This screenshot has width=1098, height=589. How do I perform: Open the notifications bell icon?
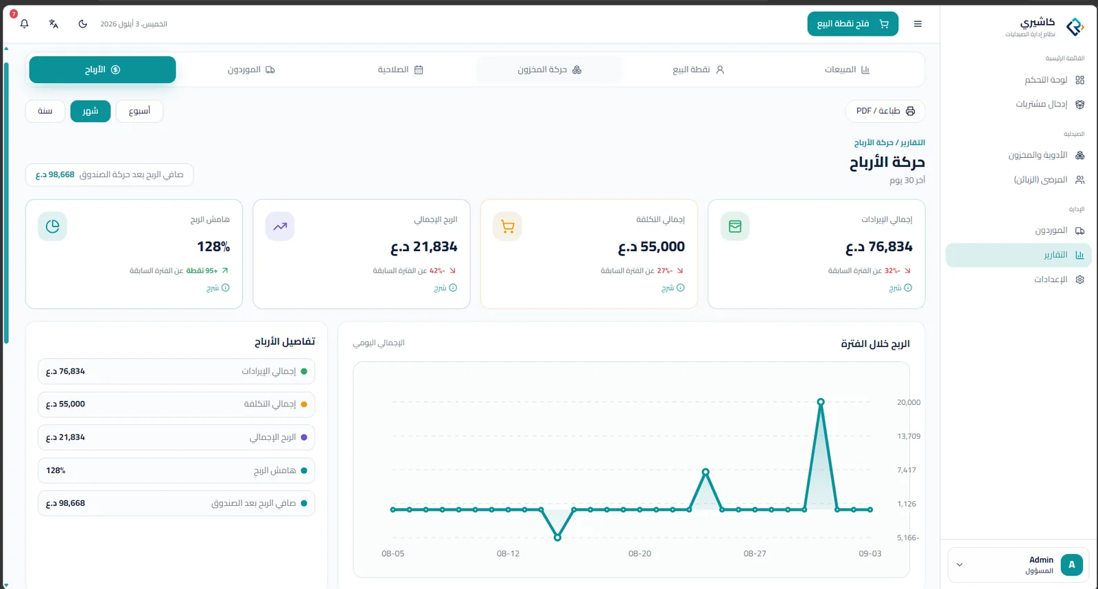point(25,24)
